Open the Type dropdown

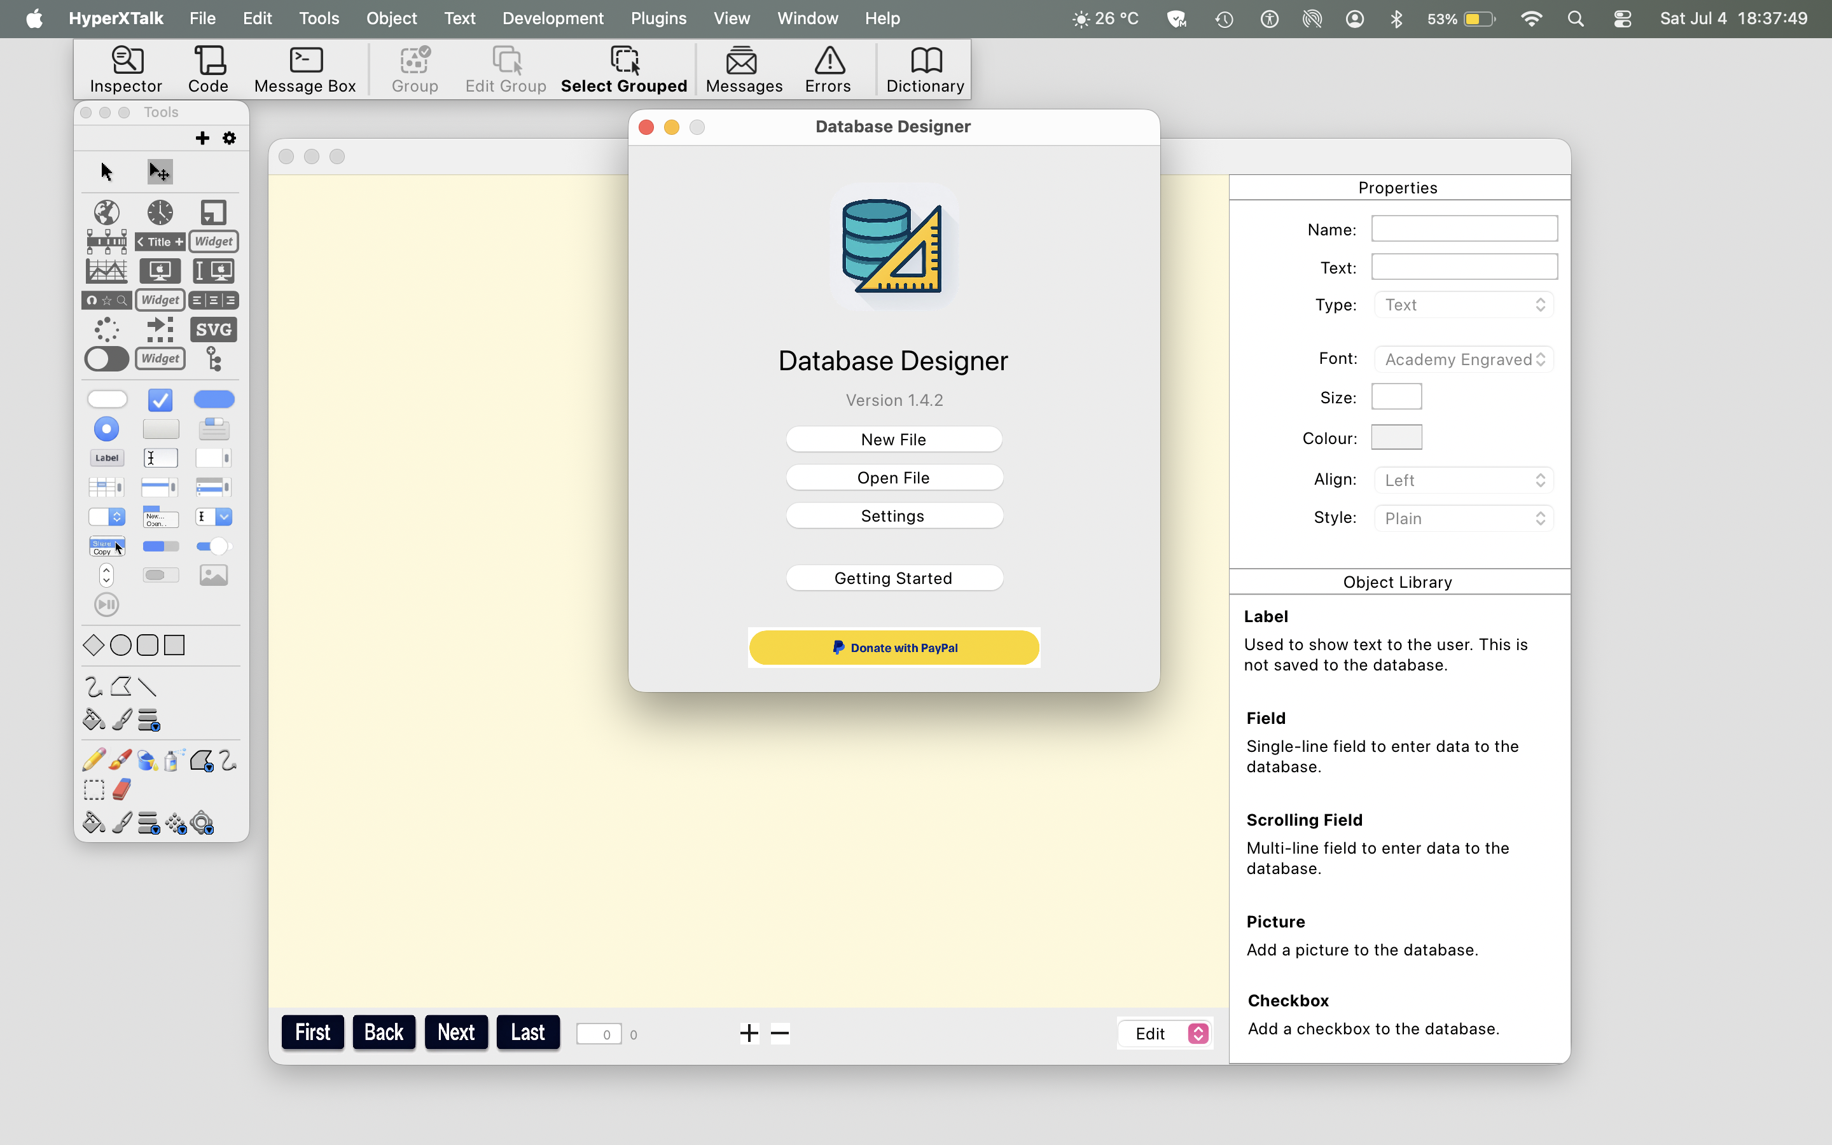1464,305
